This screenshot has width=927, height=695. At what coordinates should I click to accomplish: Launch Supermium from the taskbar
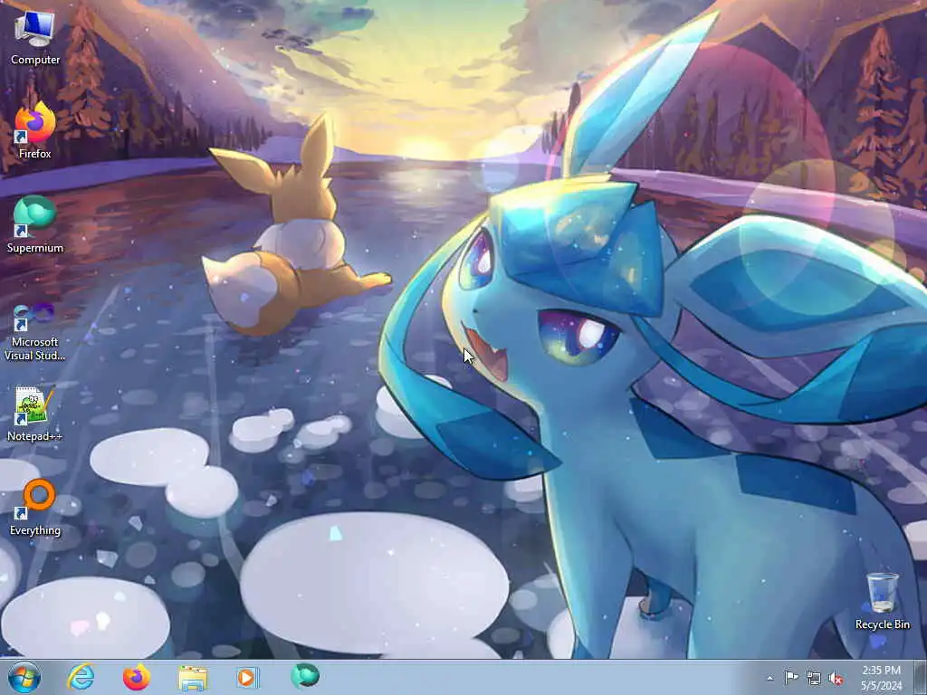305,676
